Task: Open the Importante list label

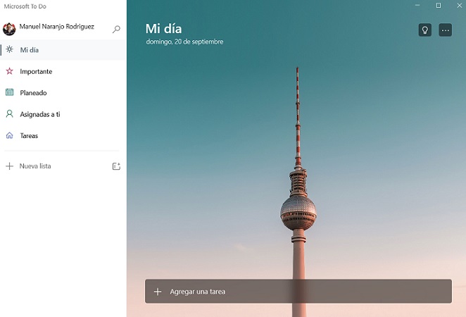Action: (x=36, y=71)
